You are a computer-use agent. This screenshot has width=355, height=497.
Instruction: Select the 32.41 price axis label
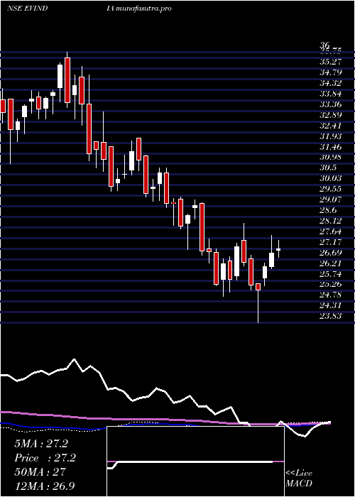pos(331,126)
